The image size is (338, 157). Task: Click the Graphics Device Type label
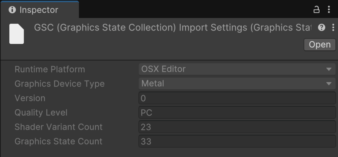pos(60,84)
